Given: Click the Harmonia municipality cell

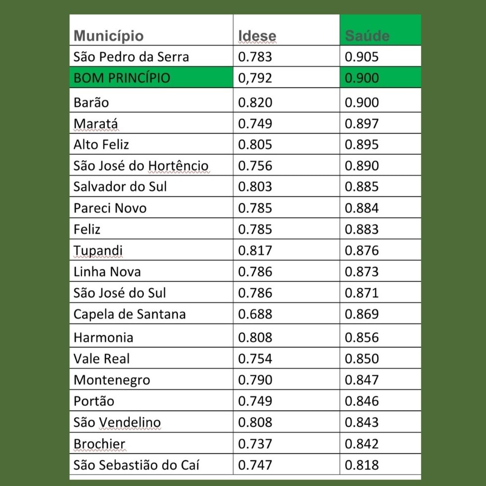Looking at the screenshot, I should [103, 338].
